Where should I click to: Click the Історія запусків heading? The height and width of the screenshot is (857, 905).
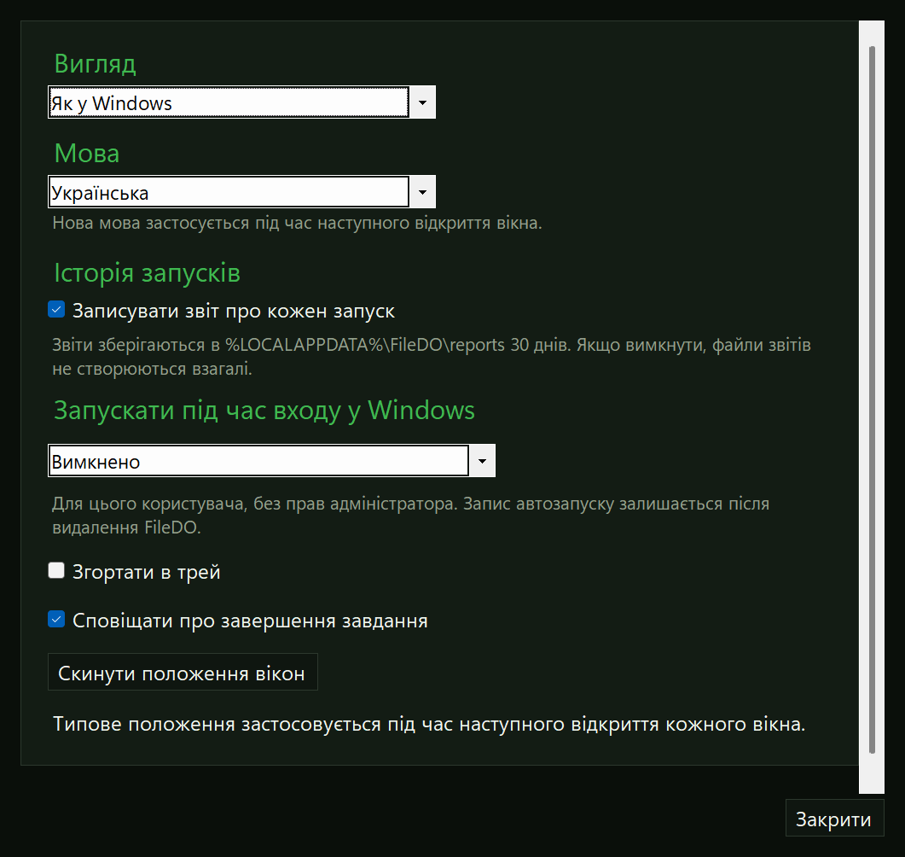148,272
